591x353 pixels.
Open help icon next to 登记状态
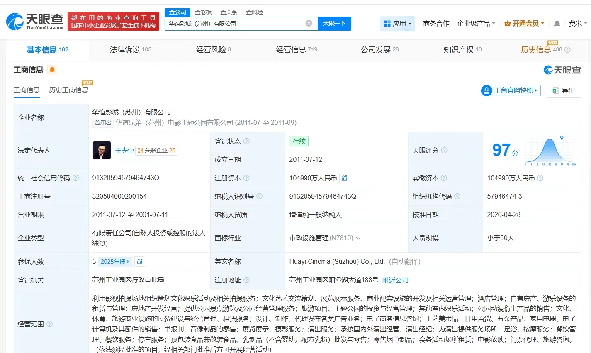(x=246, y=141)
